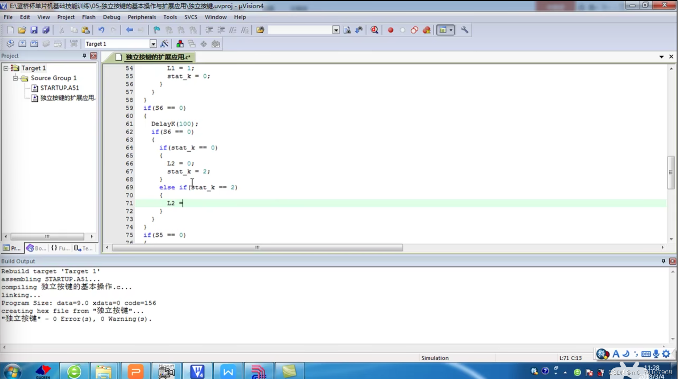Kill all breakpoints icon
Viewport: 678px width, 379px height.
tap(427, 30)
